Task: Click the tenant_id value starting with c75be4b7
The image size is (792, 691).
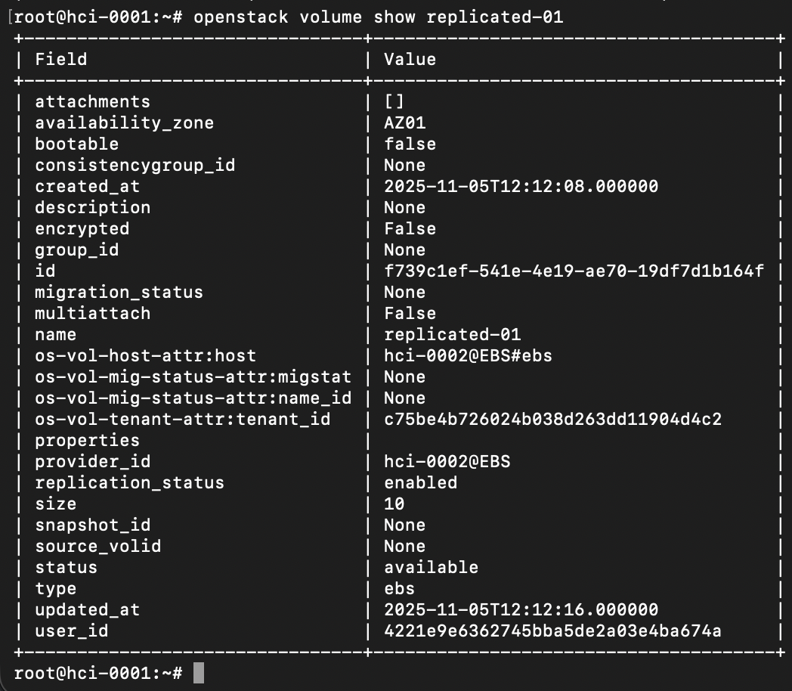Action: (552, 419)
